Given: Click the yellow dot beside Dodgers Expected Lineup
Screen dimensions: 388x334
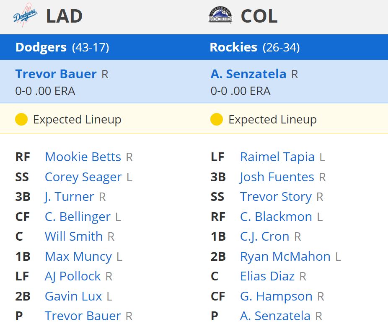Looking at the screenshot, I should [x=21, y=119].
